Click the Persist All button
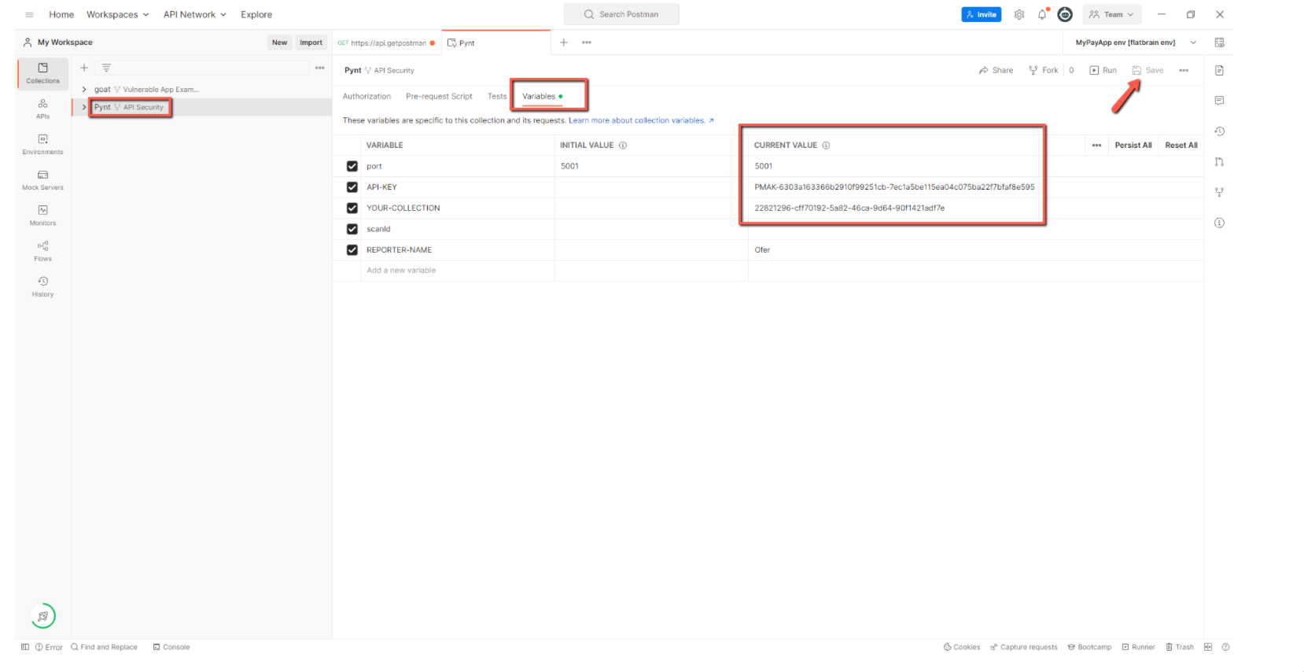Screen dimensions: 1304x672 [1133, 146]
